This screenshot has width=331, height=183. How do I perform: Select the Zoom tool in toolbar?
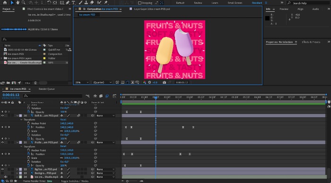[x=24, y=2]
